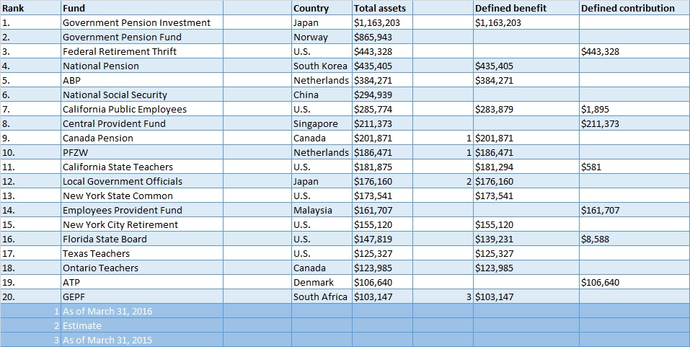The height and width of the screenshot is (347, 690).
Task: Select the 'National Pension' fund cell
Action: tap(142, 66)
